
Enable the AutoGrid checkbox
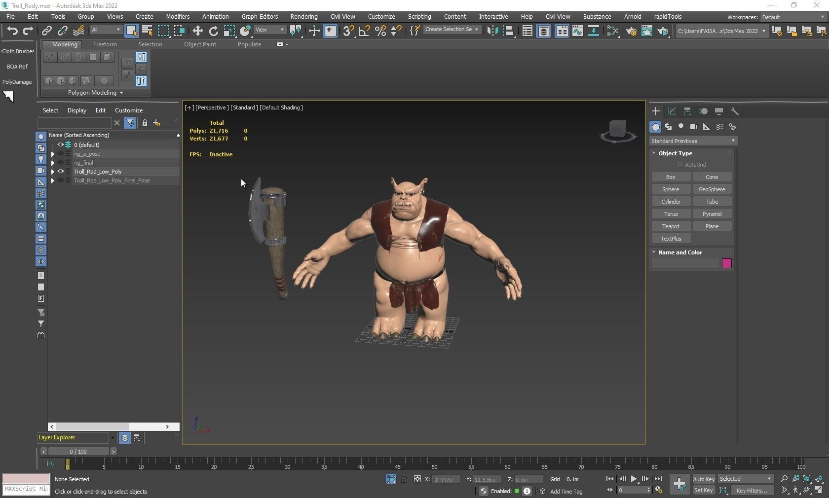tap(679, 165)
